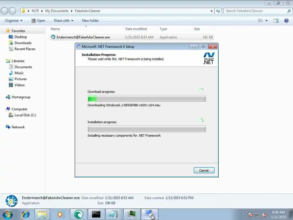Click the muted volume tray icon
The width and height of the screenshot is (293, 220).
(x=264, y=215)
